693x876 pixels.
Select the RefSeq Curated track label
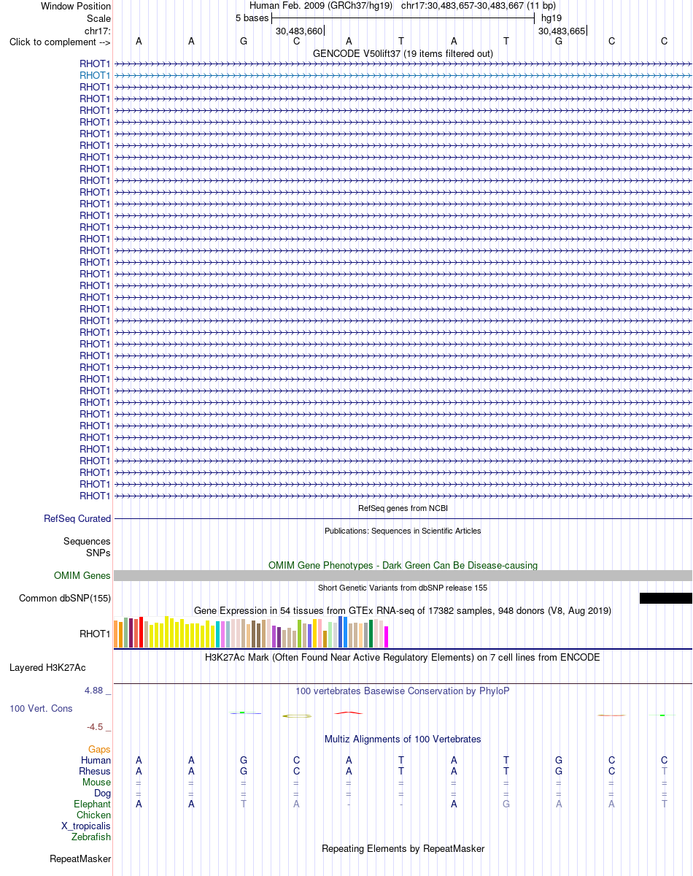[77, 518]
